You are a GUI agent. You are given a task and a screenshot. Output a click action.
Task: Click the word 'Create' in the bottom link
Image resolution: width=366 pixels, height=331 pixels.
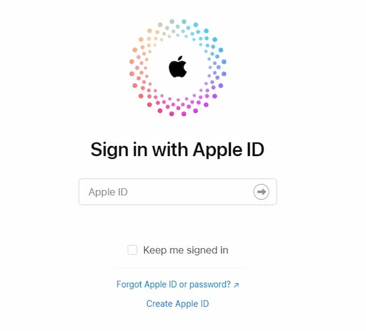click(159, 304)
